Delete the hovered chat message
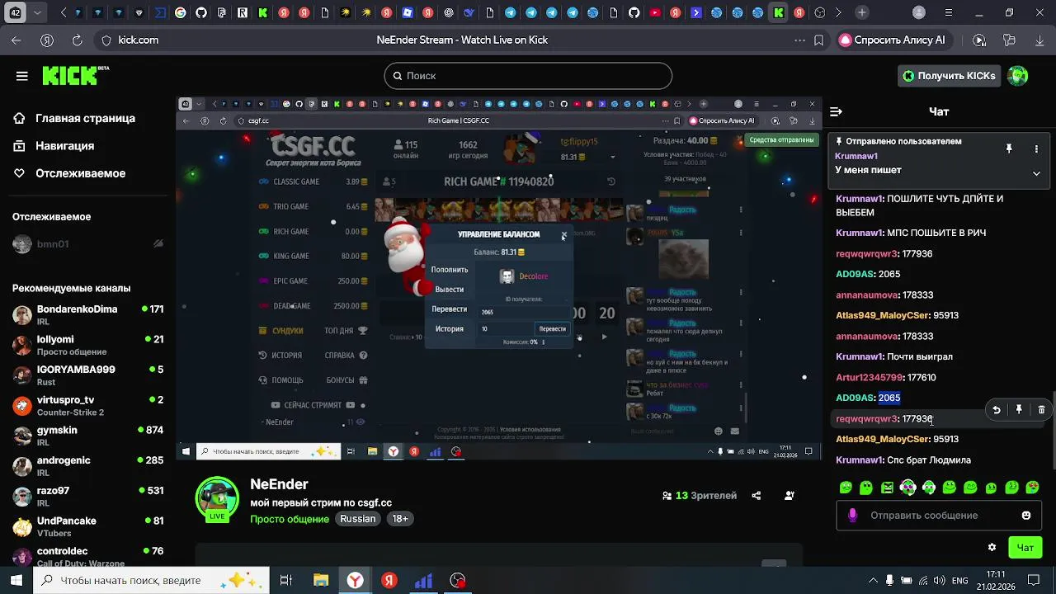This screenshot has width=1056, height=594. pos(1041,410)
